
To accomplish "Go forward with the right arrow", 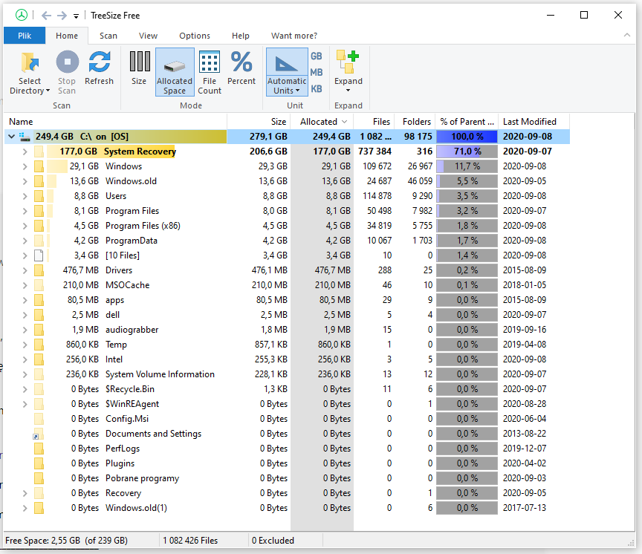I will click(x=62, y=16).
